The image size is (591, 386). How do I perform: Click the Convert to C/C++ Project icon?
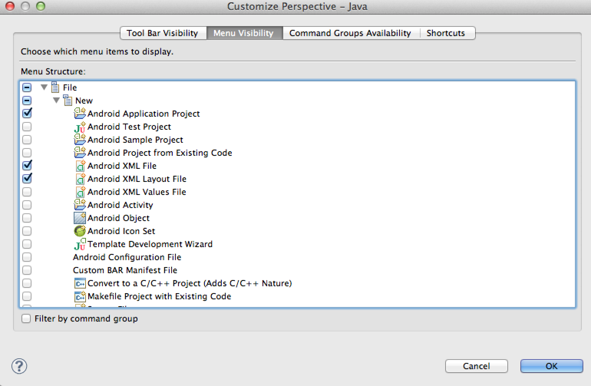point(80,284)
